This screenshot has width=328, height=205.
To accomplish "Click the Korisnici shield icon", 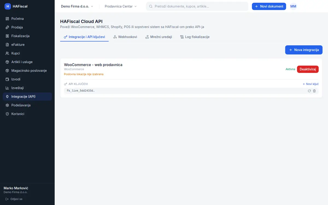I will (7, 114).
